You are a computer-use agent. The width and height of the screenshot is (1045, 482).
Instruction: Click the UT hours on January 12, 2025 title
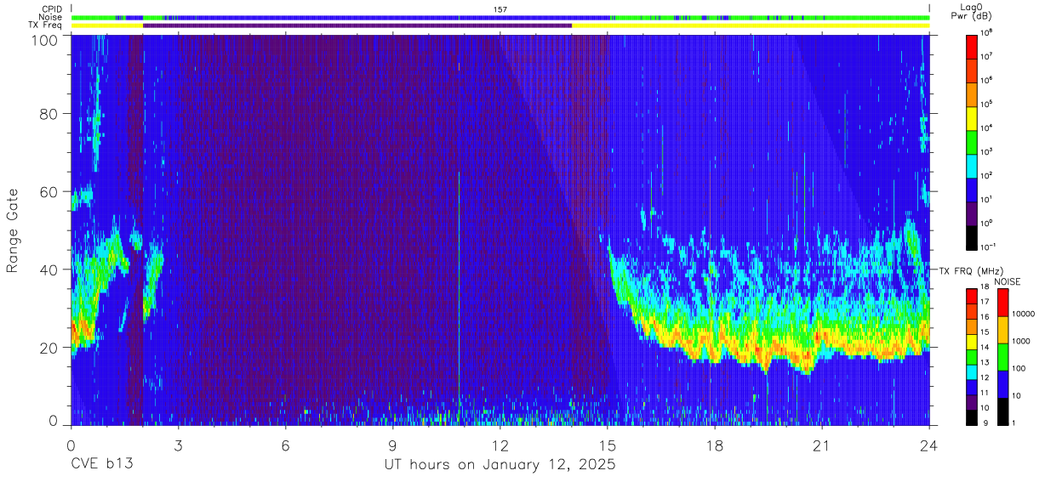500,466
